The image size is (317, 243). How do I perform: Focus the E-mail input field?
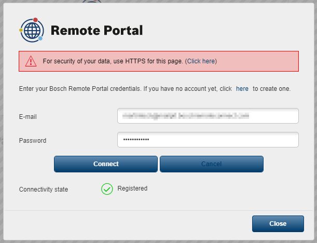(208, 116)
